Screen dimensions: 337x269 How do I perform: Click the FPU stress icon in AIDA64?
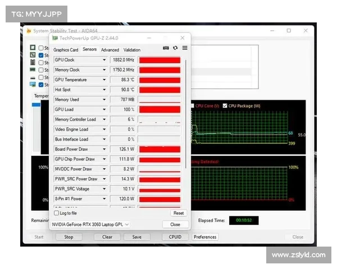pos(33,55)
